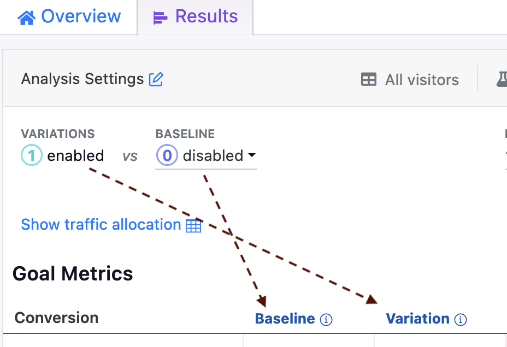The height and width of the screenshot is (347, 507).
Task: Select the Baseline column header
Action: [285, 319]
